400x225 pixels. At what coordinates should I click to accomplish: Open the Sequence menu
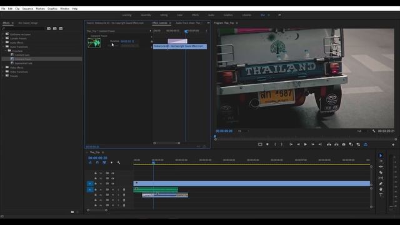[27, 9]
